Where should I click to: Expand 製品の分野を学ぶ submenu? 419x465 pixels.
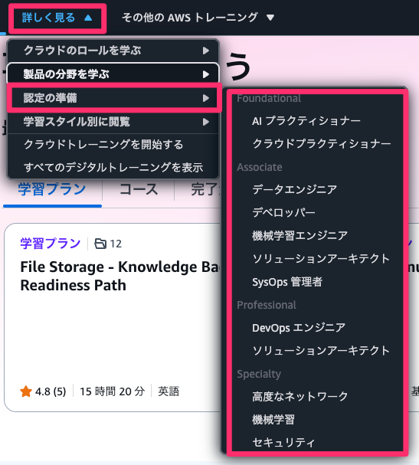coord(113,74)
